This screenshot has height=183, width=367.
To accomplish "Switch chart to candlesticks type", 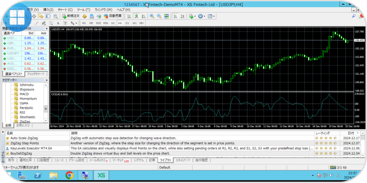I will tap(136, 16).
